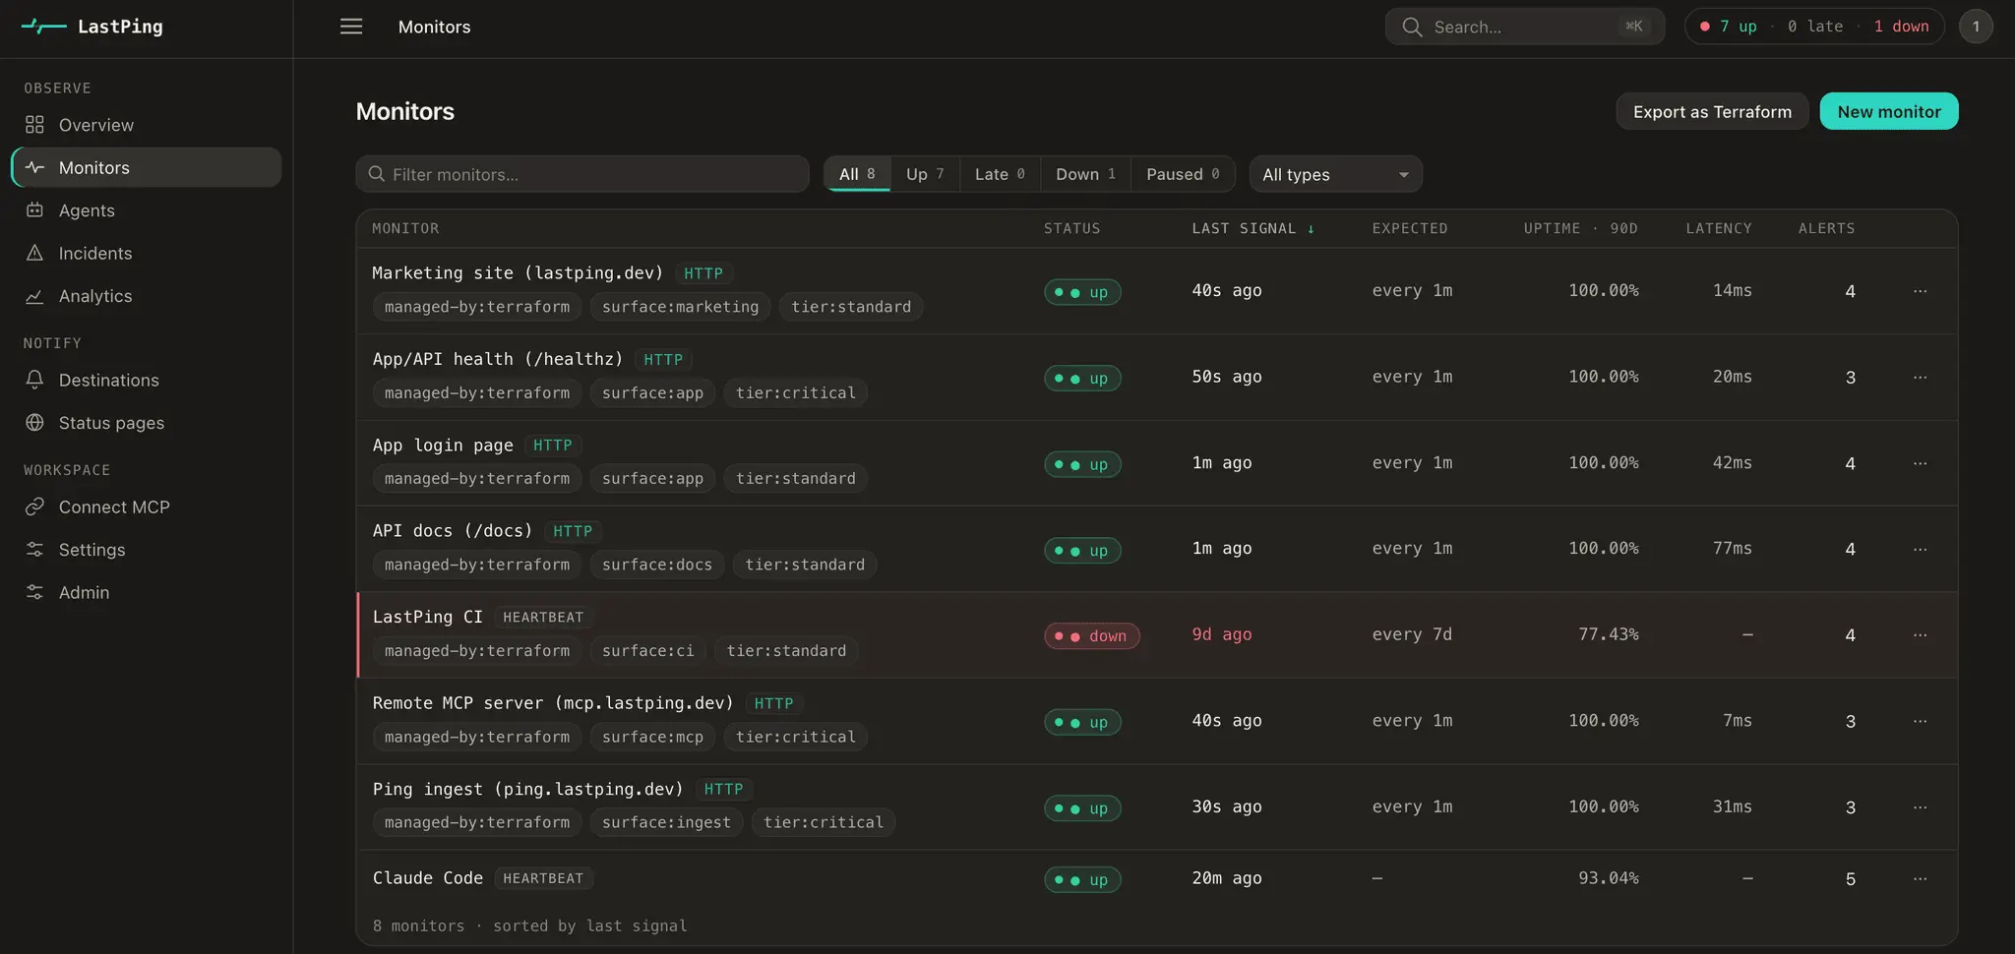Screen dimensions: 2015x954
Task: Click the HEARTBEAT label on Claude Code row
Action: click(x=543, y=878)
